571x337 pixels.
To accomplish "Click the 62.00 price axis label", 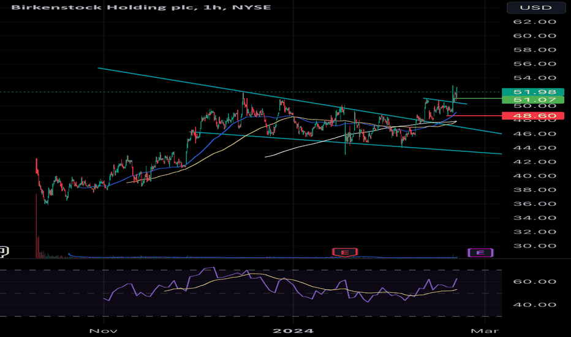I will click(x=535, y=22).
